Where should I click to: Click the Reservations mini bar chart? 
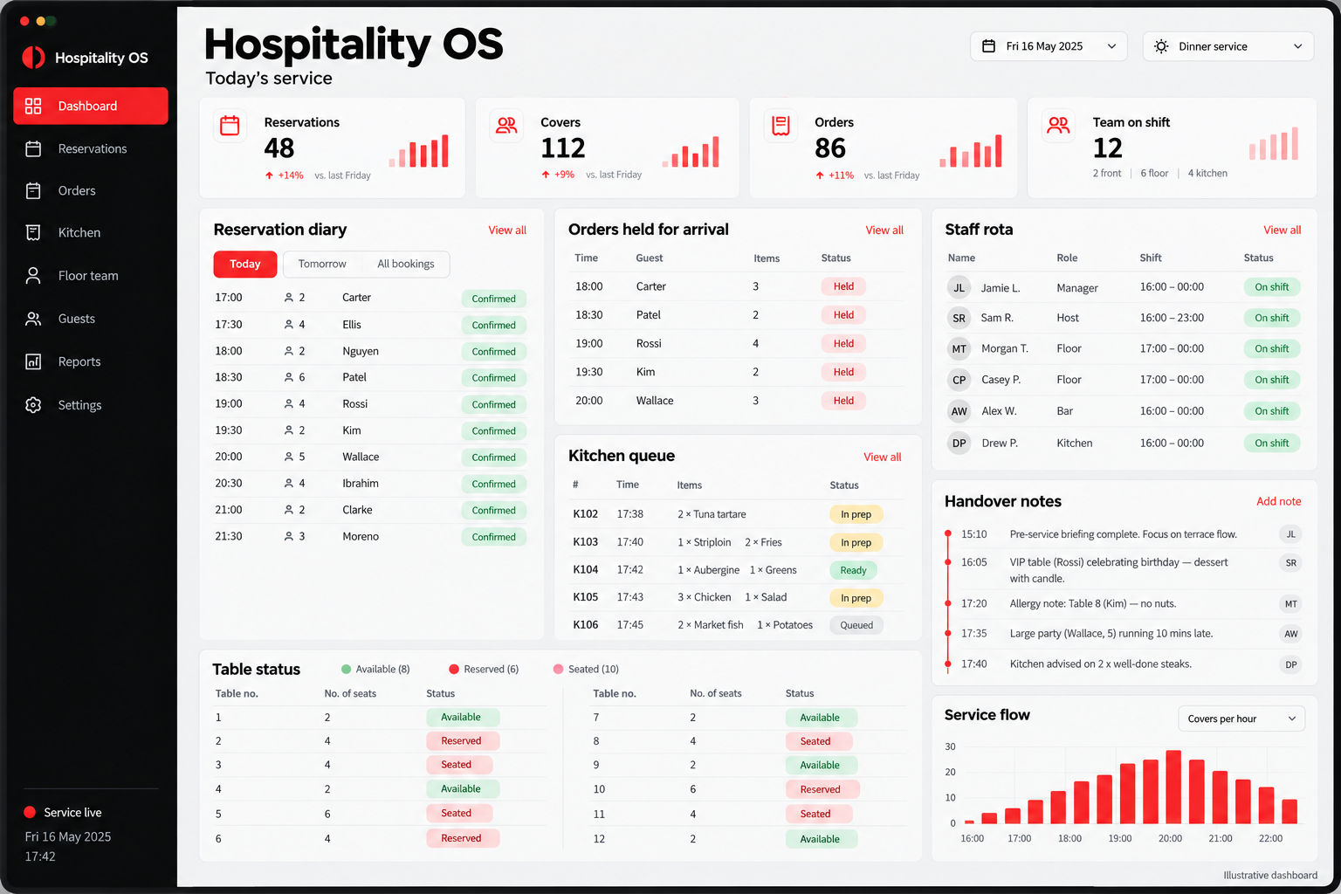(x=419, y=150)
